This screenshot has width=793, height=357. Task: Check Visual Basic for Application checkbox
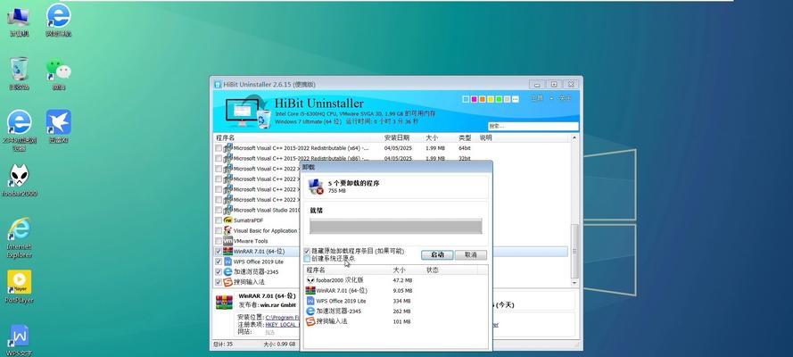(218, 230)
